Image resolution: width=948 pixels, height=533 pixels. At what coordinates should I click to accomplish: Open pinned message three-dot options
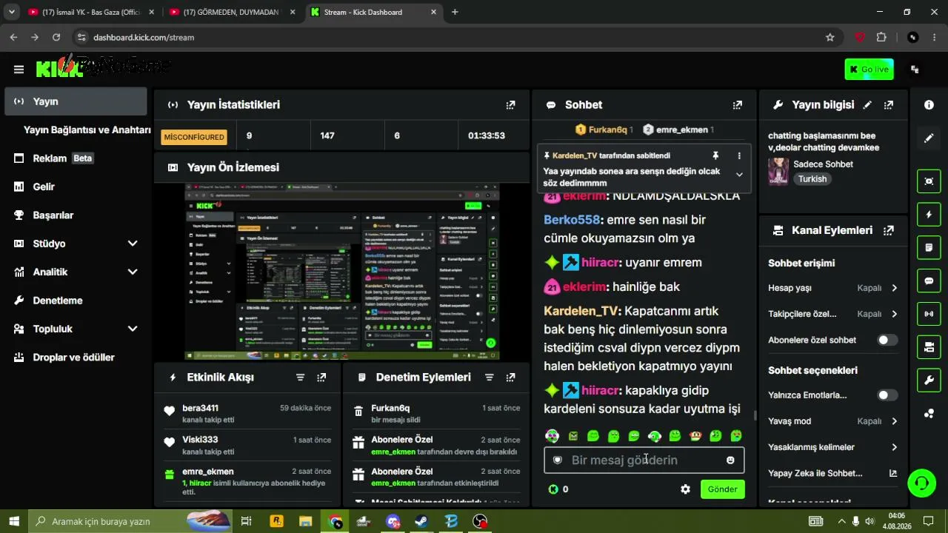[739, 155]
